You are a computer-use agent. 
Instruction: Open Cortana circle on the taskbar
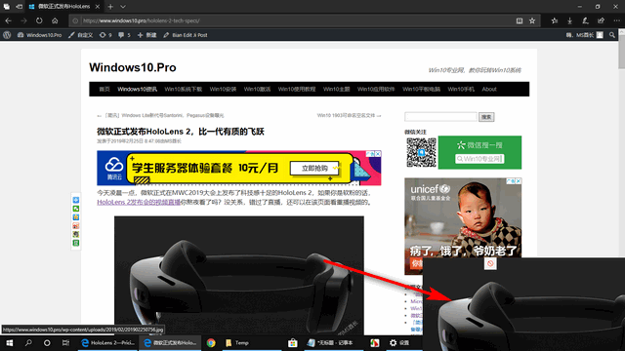click(x=47, y=342)
